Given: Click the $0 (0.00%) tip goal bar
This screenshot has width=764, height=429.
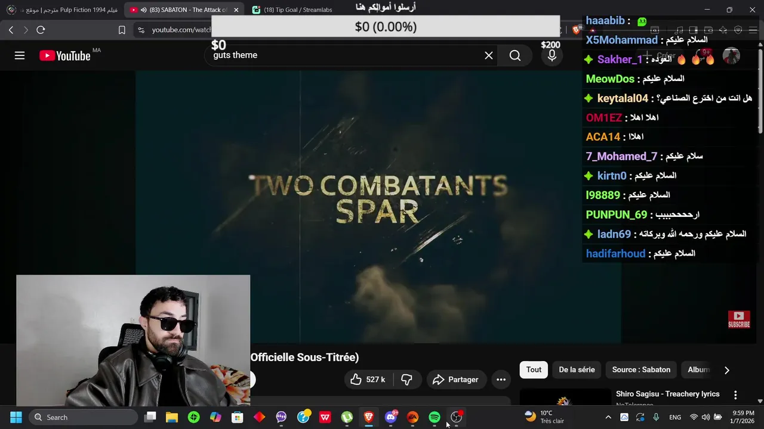Looking at the screenshot, I should point(386,27).
